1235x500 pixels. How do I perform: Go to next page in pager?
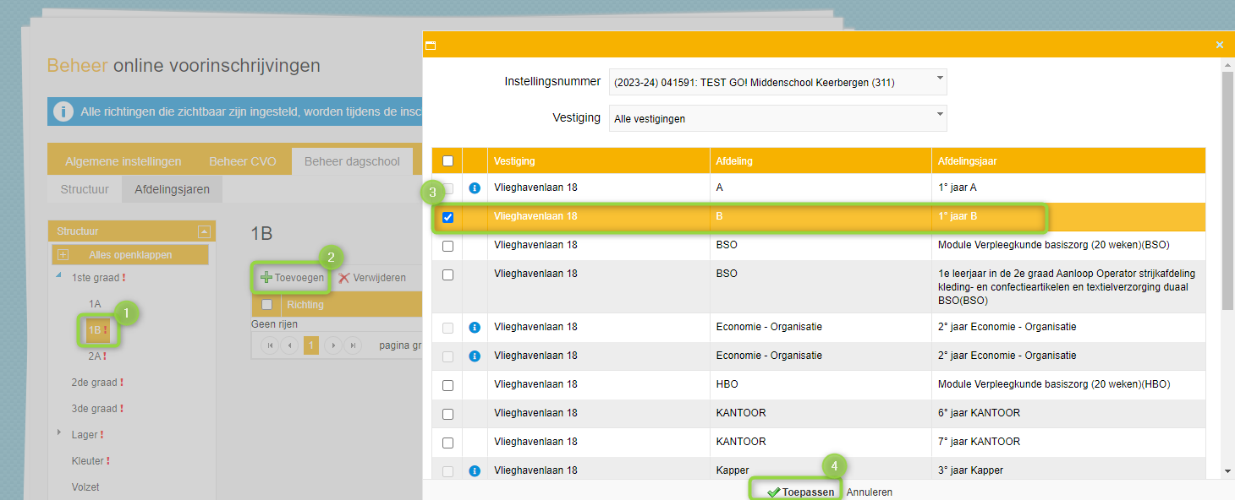pos(332,345)
